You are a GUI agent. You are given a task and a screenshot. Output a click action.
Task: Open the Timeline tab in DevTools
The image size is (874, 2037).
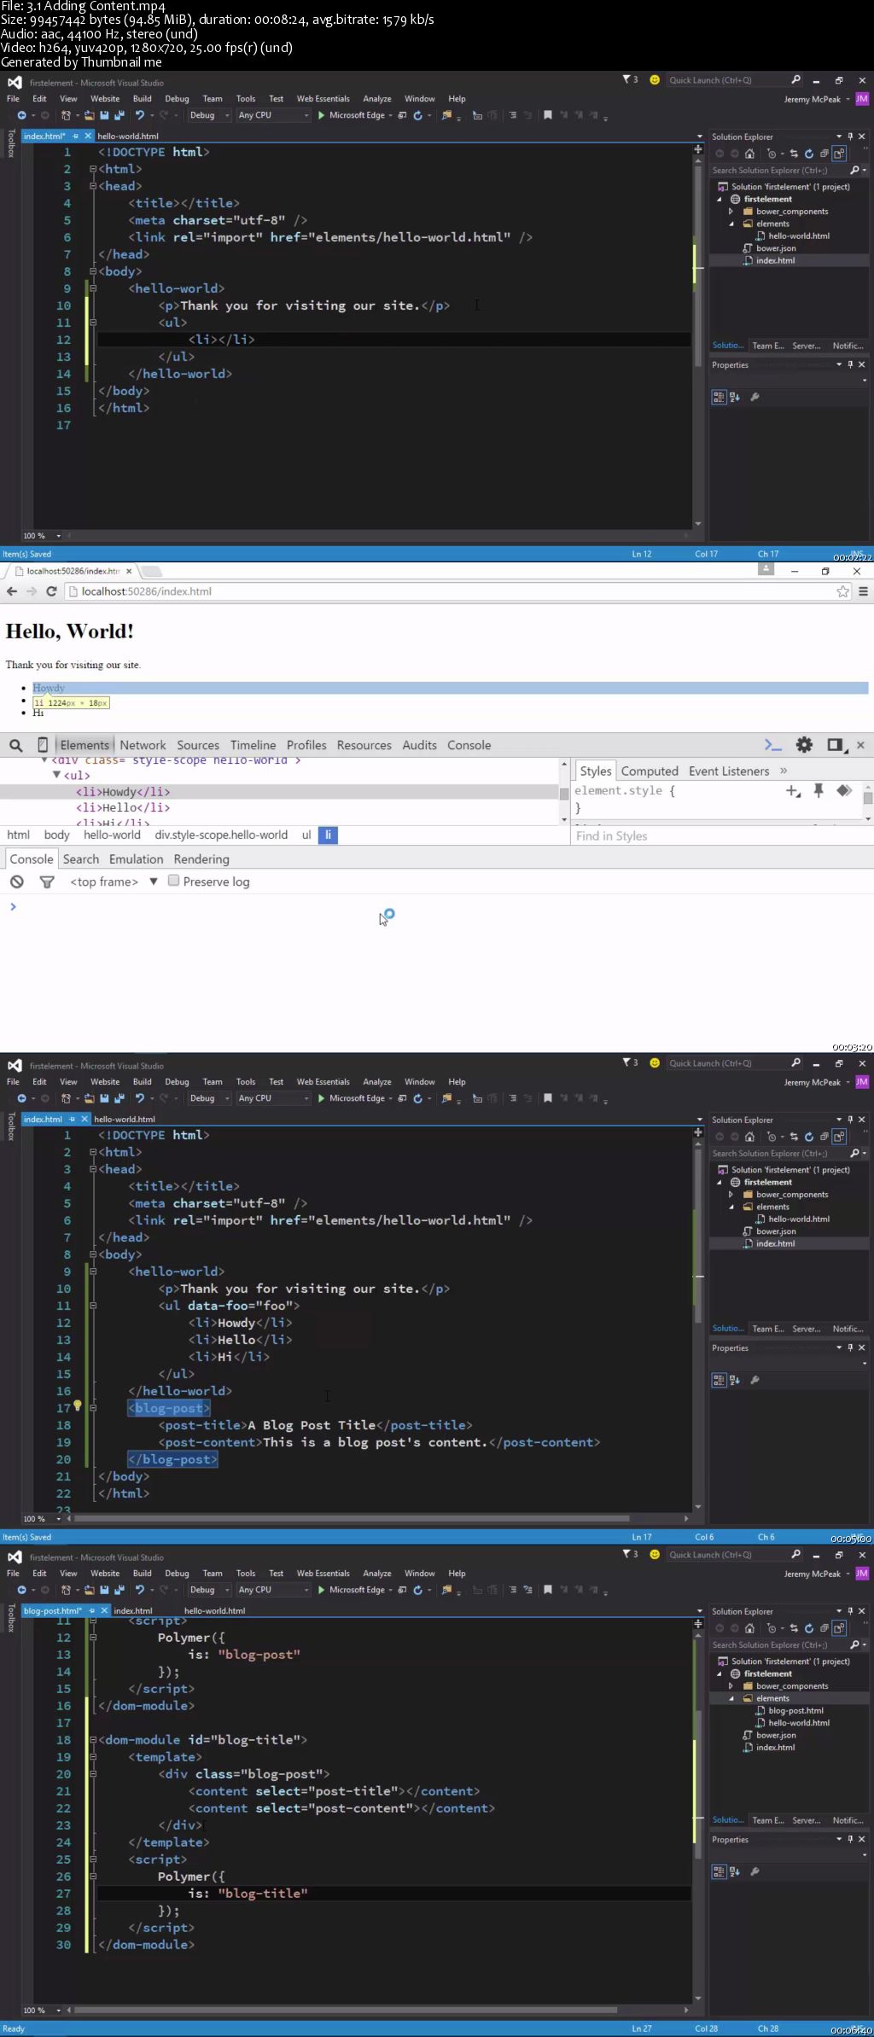click(253, 745)
